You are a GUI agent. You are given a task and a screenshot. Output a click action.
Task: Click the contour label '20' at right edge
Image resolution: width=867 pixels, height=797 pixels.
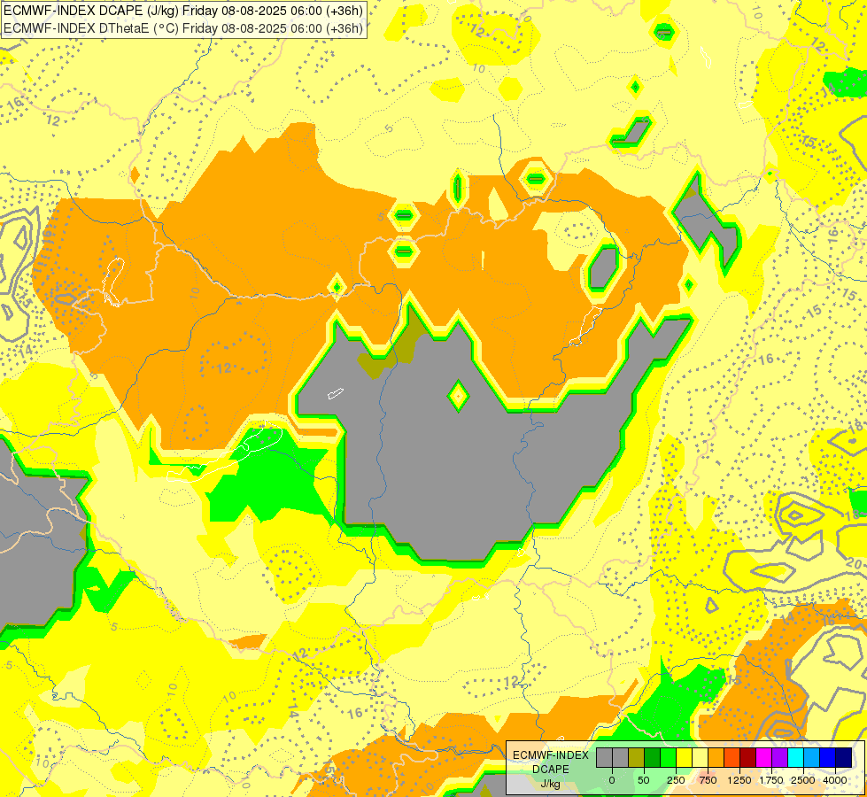point(855,563)
